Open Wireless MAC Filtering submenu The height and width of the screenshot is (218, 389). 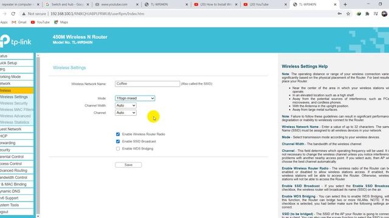click(16, 110)
